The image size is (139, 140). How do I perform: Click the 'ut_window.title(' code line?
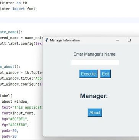21,78
